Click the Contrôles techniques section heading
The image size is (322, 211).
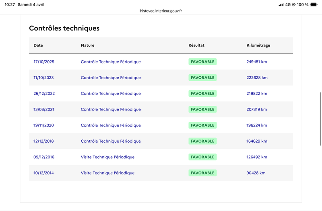(64, 28)
